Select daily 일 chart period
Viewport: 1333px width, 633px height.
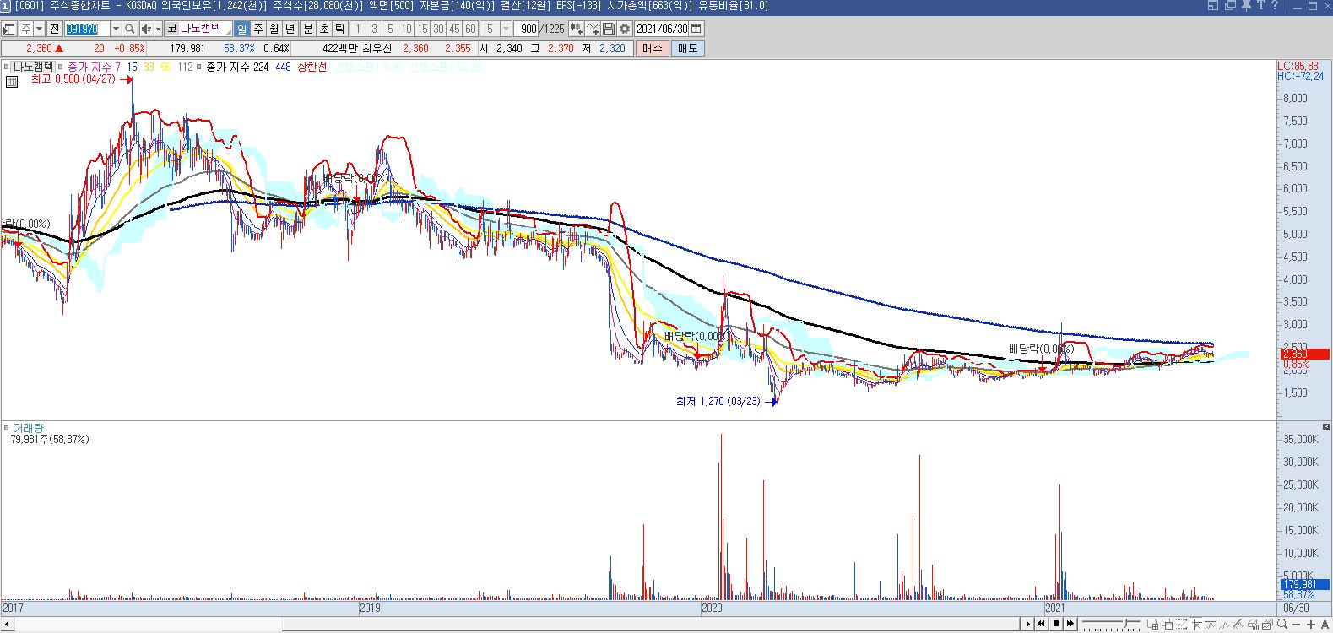click(x=242, y=29)
